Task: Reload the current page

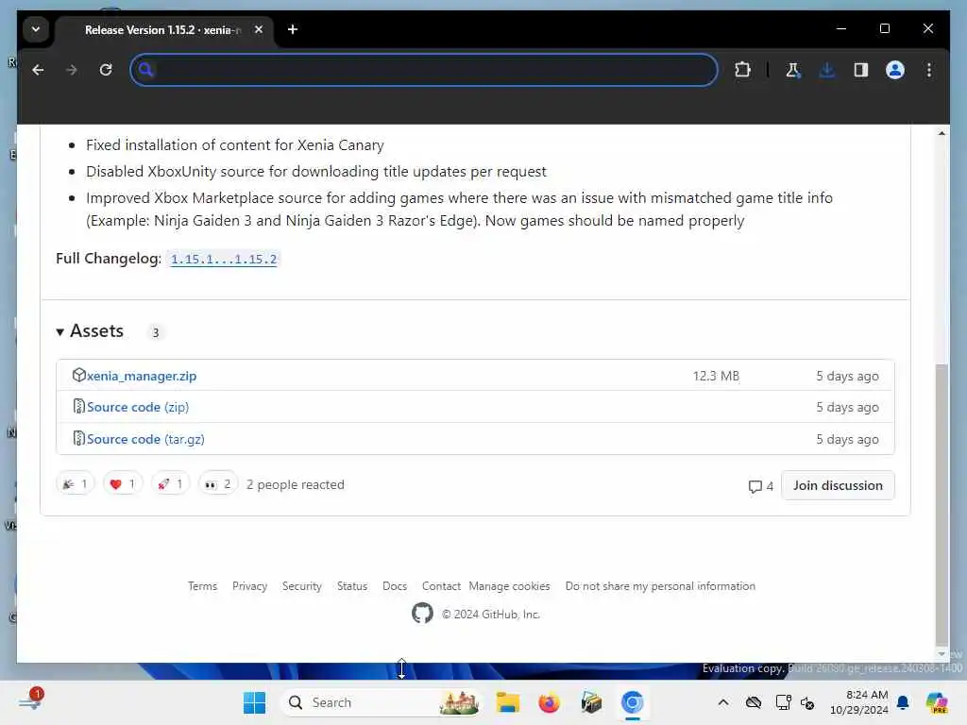Action: click(106, 70)
